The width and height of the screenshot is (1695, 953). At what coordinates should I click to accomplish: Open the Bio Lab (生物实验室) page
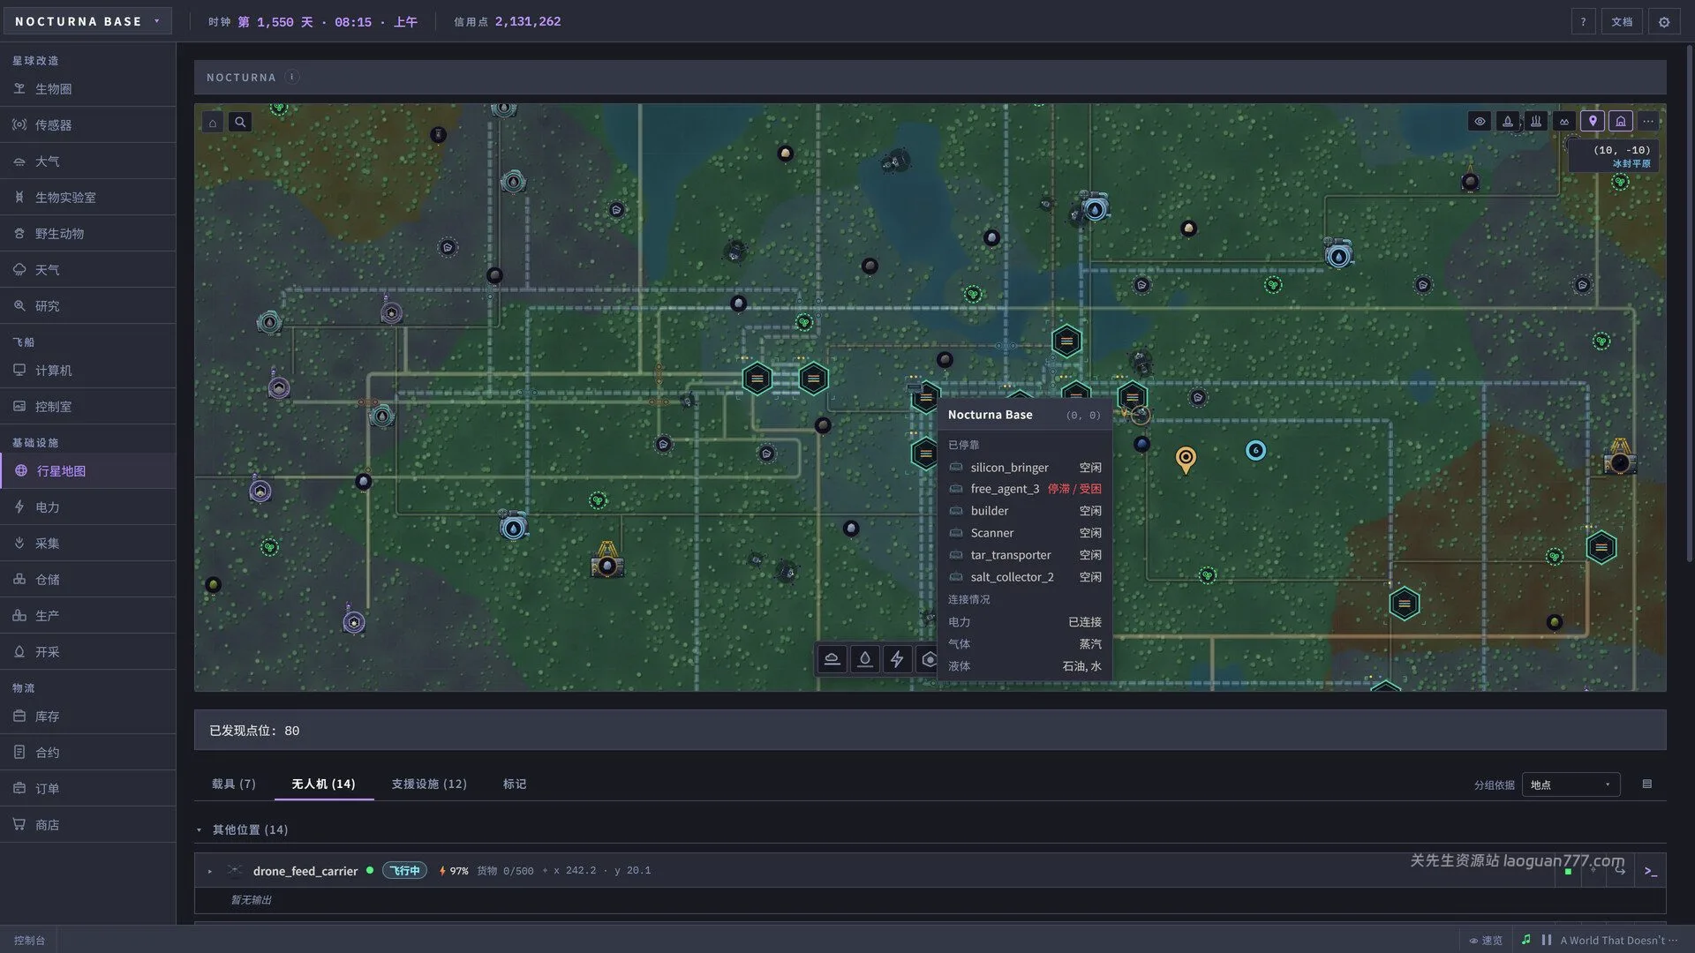pyautogui.click(x=87, y=198)
